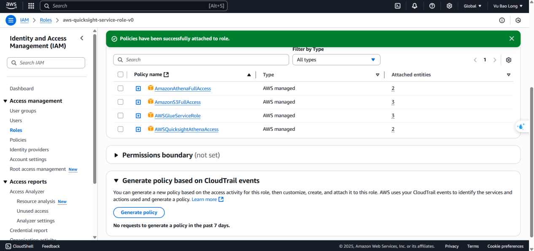Open the Learn more link

(208, 199)
